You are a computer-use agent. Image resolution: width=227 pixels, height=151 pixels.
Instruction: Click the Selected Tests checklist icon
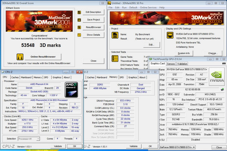(115, 59)
